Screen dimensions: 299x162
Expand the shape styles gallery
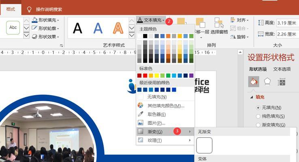pos(26,36)
